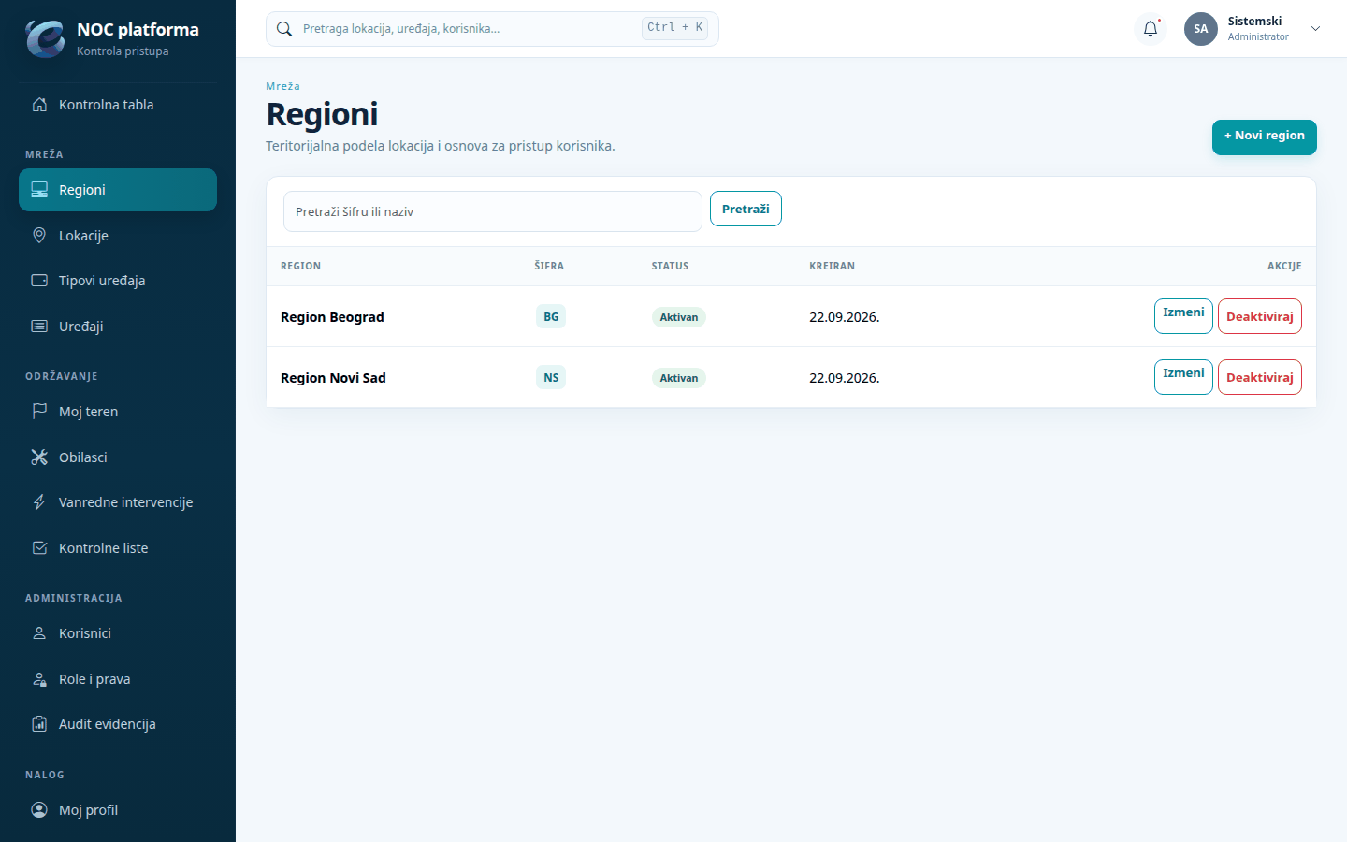
Task: Click the Pretraži button
Action: coord(746,209)
